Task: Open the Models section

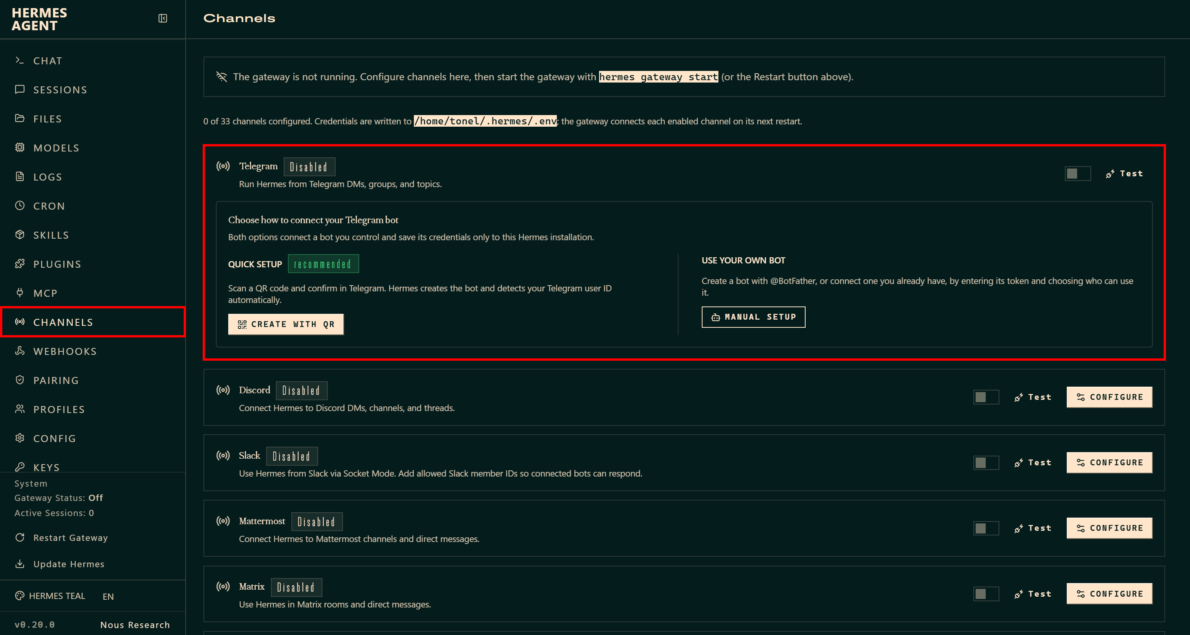Action: (x=92, y=148)
